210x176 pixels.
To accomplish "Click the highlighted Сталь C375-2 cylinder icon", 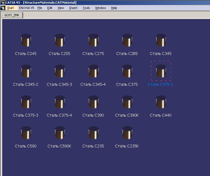I will [x=161, y=71].
